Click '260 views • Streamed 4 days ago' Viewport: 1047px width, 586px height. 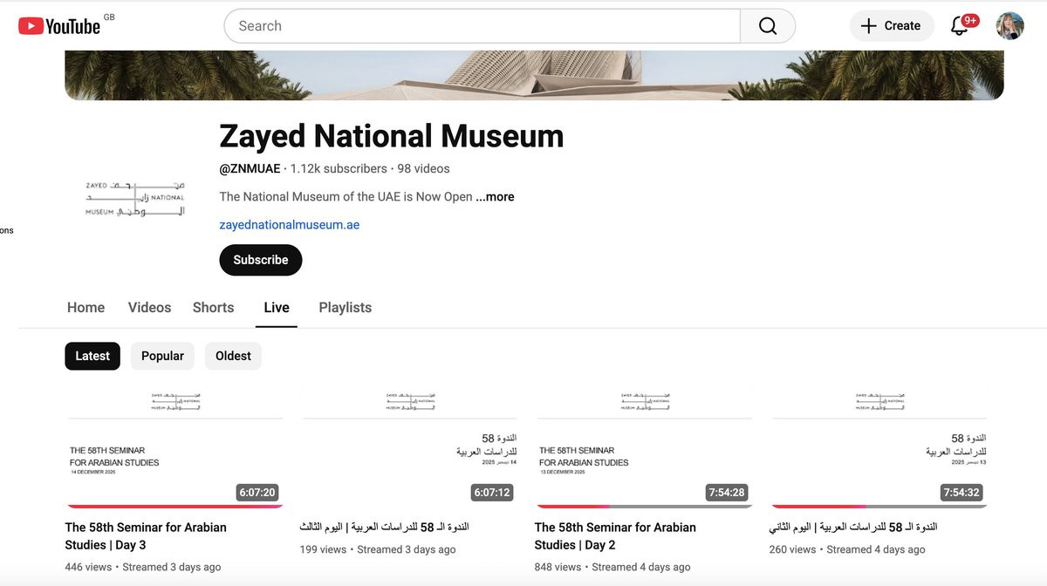[x=847, y=549]
